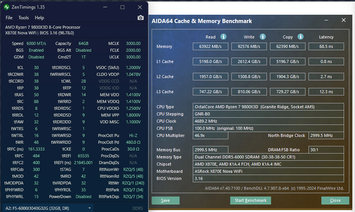Minimize the AIDA64 benchmark window
355x212 pixels.
326,20
